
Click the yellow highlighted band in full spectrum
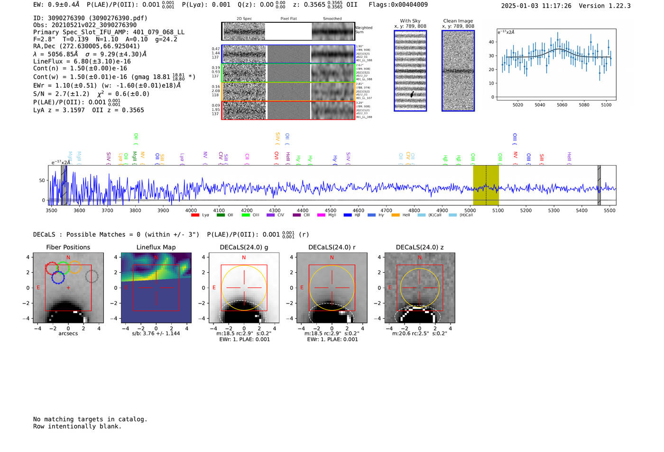tap(486, 185)
